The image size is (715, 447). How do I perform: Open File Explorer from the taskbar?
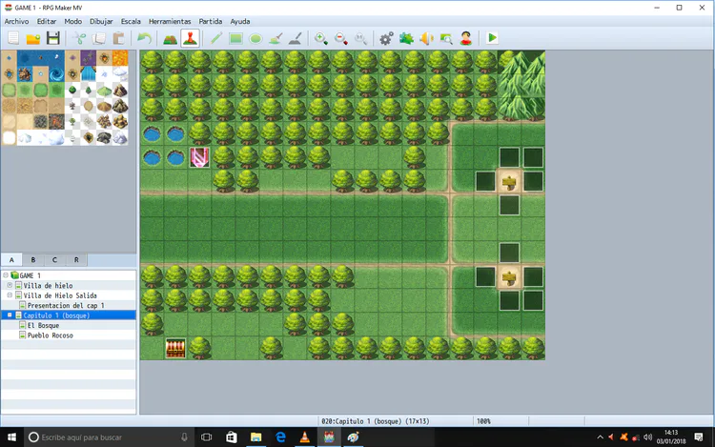click(255, 437)
